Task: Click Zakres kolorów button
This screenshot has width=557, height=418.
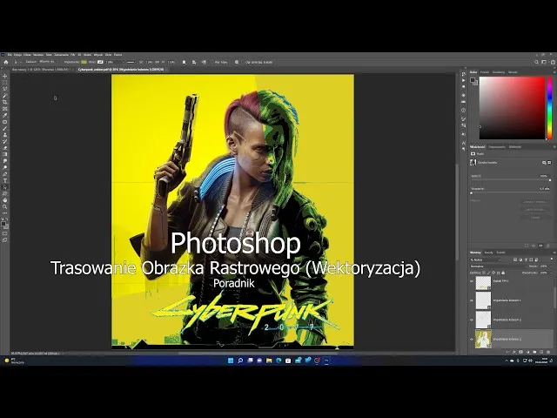Action: [535, 210]
